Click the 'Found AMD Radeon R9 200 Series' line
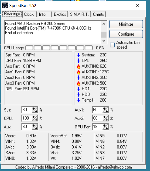150x171 pixels. coord(35,23)
